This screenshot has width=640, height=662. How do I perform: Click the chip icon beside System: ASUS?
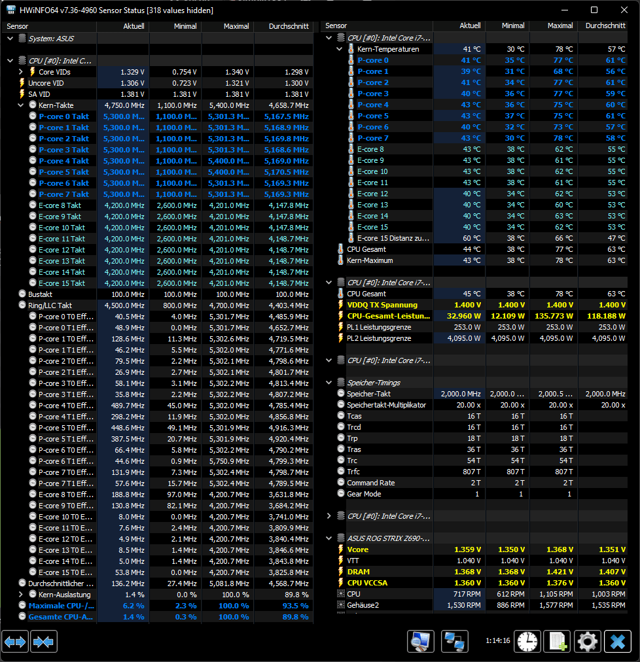click(22, 39)
